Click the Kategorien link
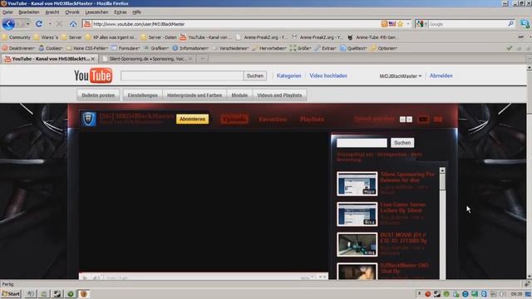 288,76
